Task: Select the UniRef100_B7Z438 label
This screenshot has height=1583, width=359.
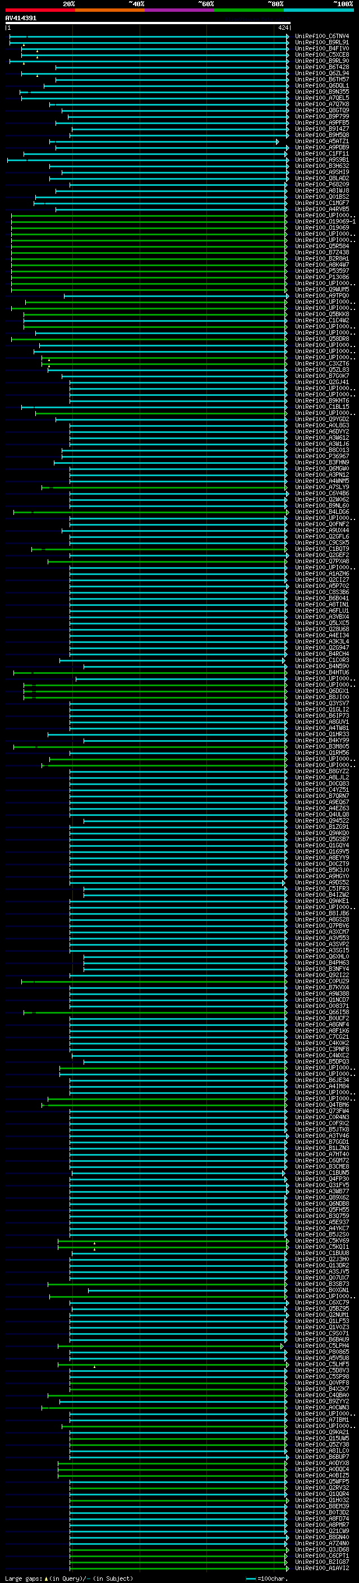Action: [322, 253]
